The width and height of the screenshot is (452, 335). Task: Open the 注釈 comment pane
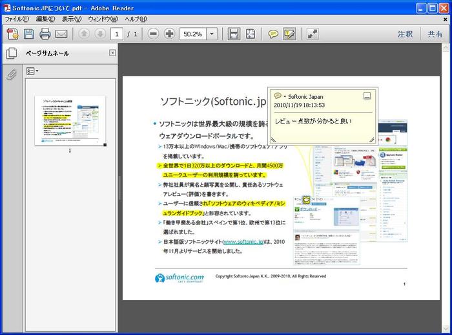pyautogui.click(x=405, y=34)
